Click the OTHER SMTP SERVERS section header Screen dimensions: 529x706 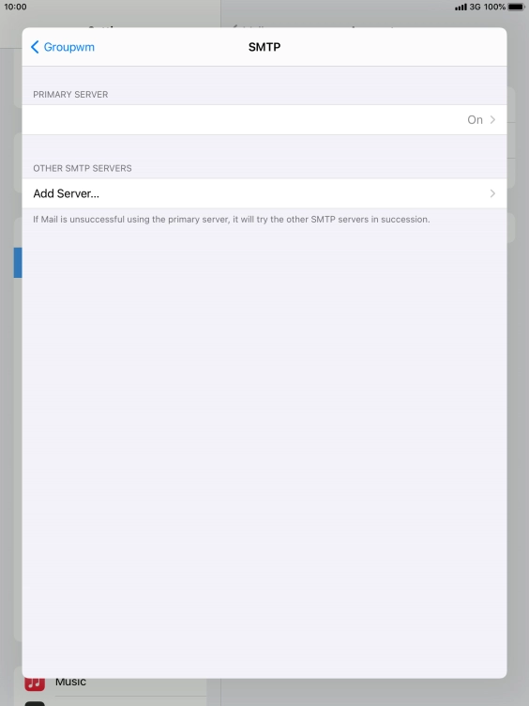[x=83, y=168]
